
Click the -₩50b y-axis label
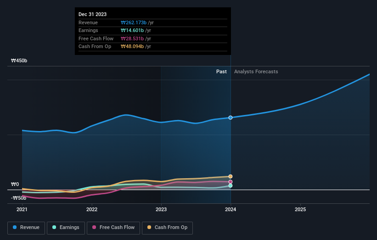pos(18,198)
